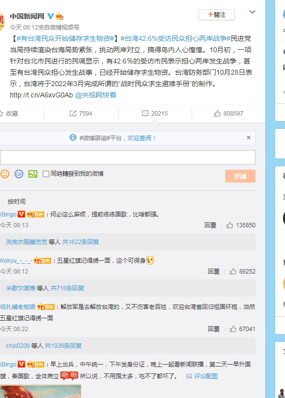Open the post options chevron menu
Screen dimensions: 285x398
[x=252, y=12]
